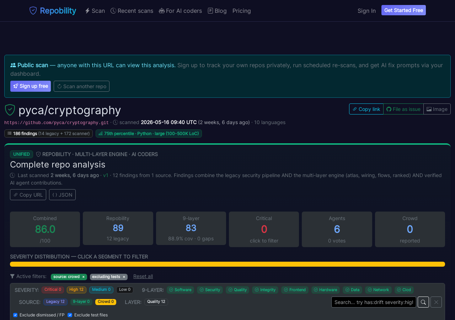The width and height of the screenshot is (455, 320).
Task: Click the UNIFIED badge
Action: (x=21, y=154)
